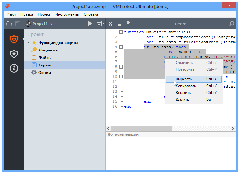Click the magnifier search icon

click(x=232, y=24)
